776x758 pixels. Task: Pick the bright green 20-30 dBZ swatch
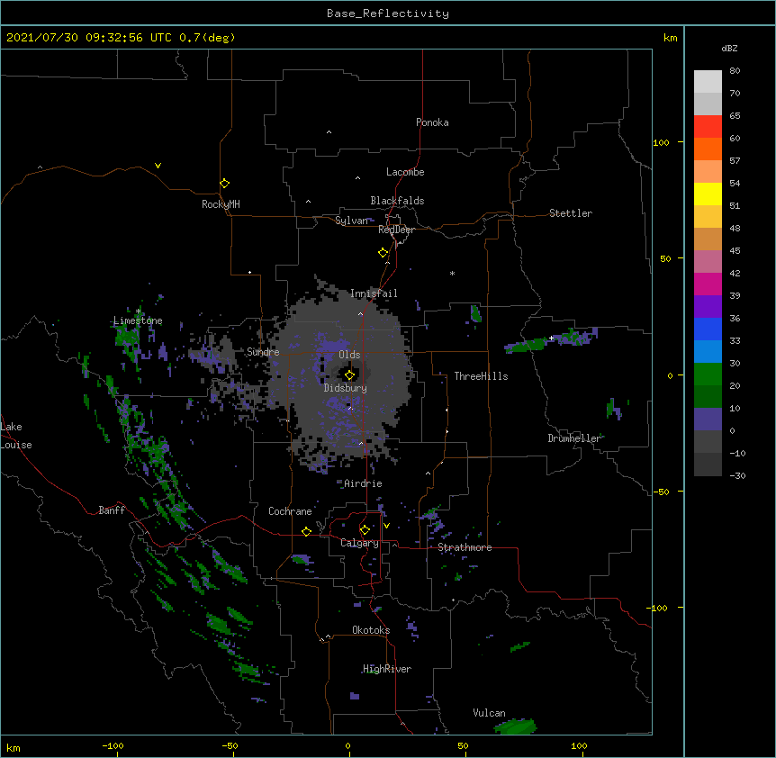click(x=708, y=374)
